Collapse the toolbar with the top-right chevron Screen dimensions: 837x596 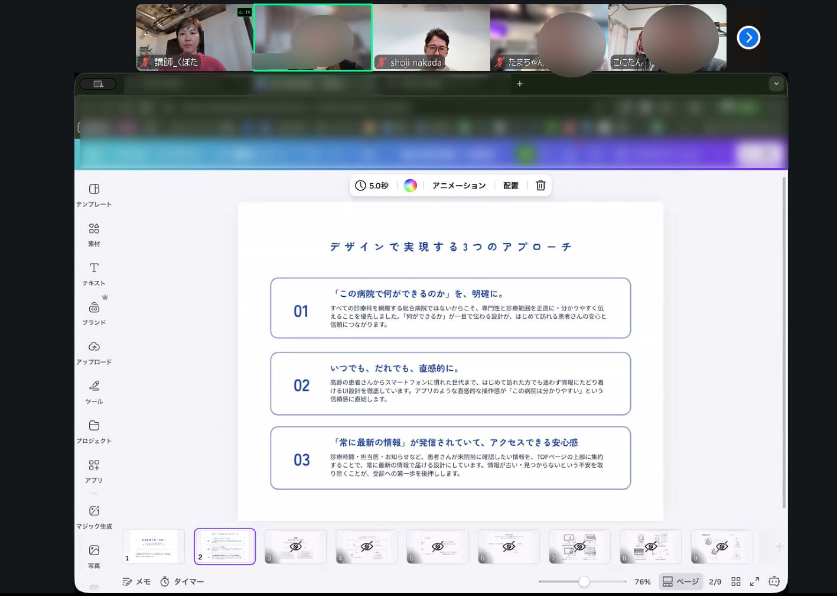[776, 83]
